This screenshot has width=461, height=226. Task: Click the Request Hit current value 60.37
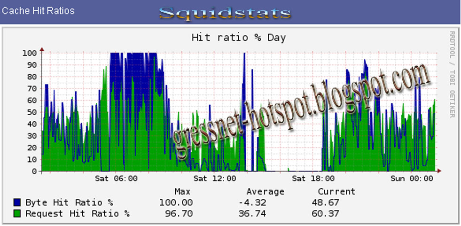tap(325, 214)
